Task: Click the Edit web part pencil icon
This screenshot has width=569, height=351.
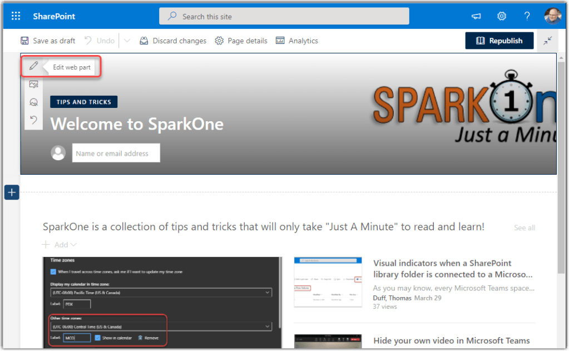Action: [x=33, y=66]
